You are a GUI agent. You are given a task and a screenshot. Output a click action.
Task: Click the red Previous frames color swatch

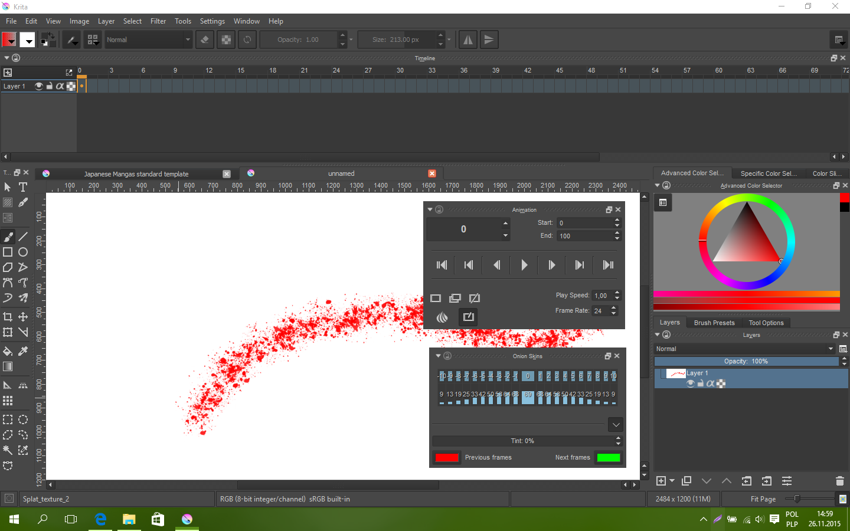[447, 457]
